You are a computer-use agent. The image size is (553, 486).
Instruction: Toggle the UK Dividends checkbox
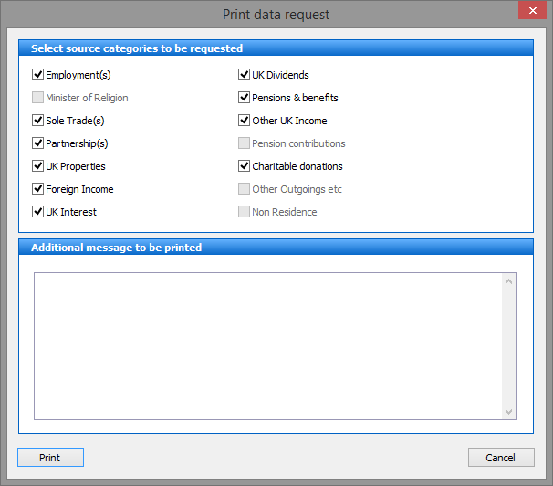click(244, 75)
